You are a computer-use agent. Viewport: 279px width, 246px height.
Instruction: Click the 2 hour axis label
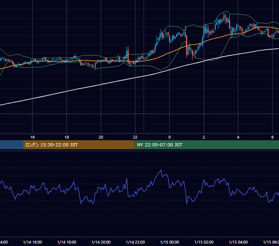pyautogui.click(x=204, y=137)
